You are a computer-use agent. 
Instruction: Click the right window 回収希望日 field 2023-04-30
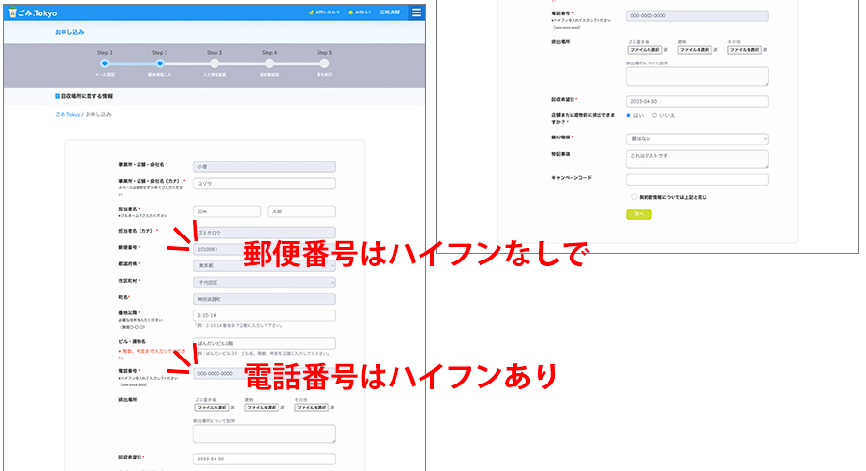click(x=697, y=102)
